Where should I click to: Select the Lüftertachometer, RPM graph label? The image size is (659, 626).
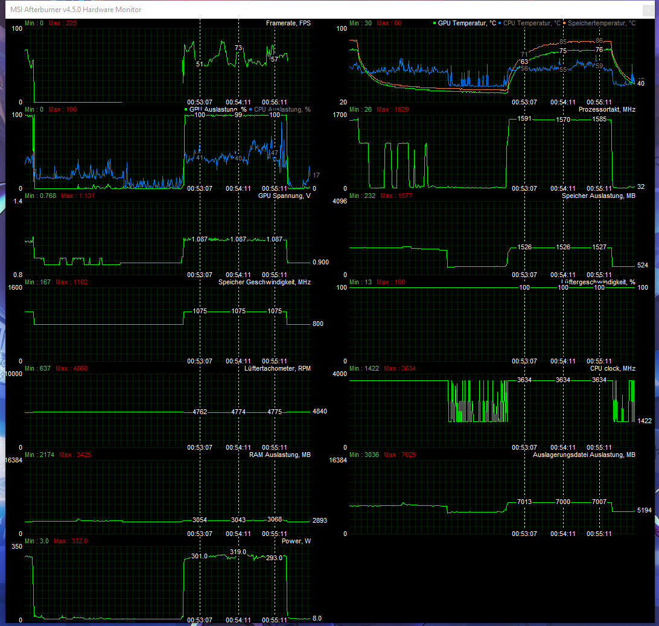[x=278, y=368]
